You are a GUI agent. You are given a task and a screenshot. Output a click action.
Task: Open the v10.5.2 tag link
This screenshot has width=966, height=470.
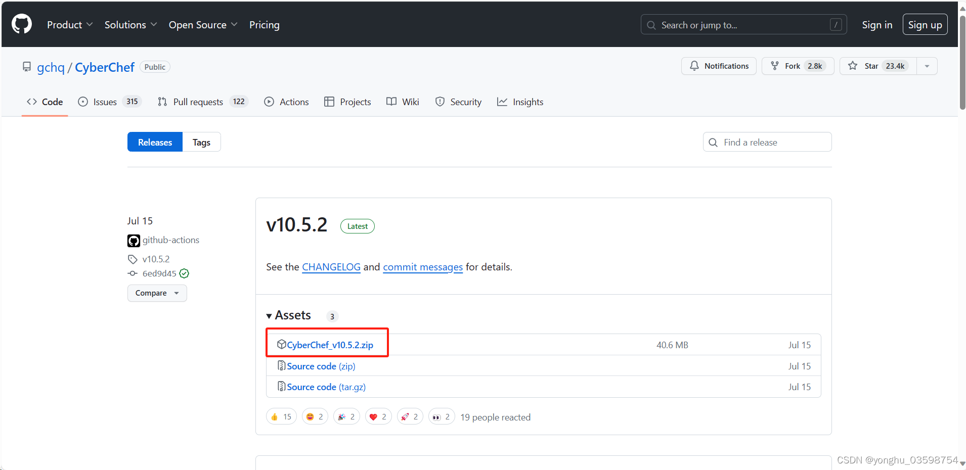point(156,259)
